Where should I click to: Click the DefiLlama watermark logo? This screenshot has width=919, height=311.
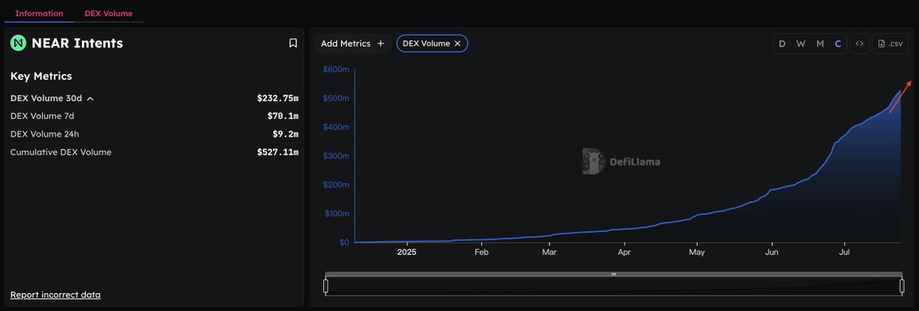point(593,161)
